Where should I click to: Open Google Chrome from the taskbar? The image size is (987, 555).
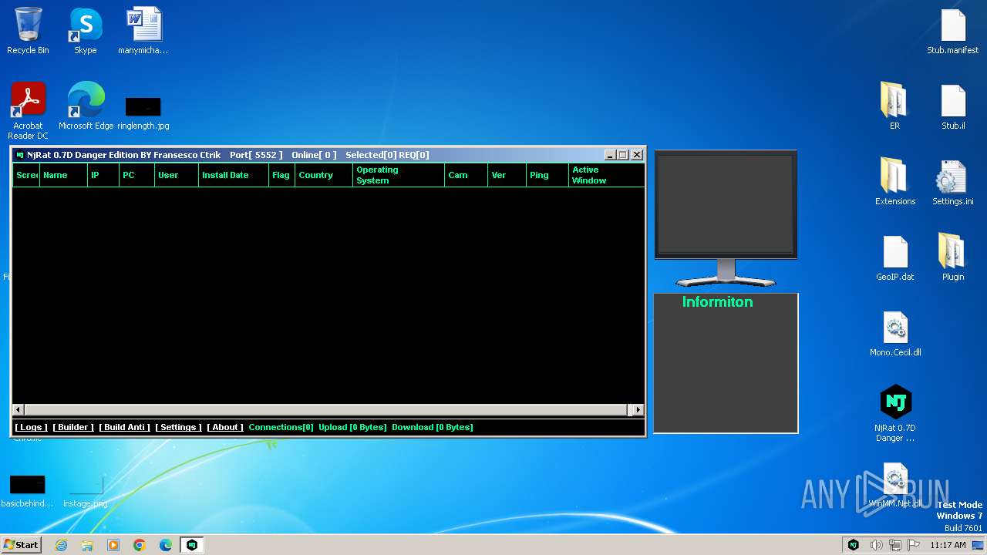click(140, 545)
